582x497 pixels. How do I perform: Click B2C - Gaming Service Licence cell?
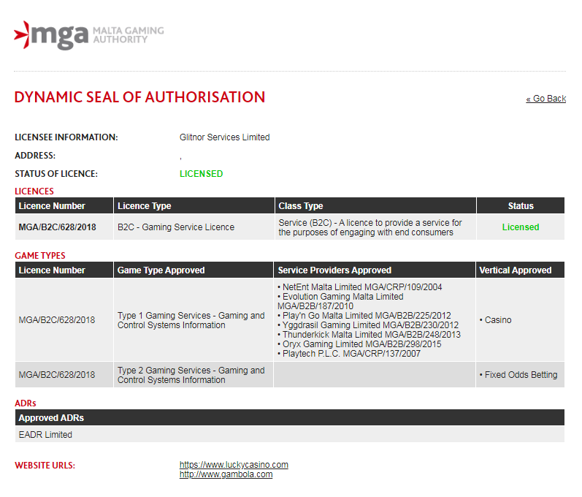194,227
